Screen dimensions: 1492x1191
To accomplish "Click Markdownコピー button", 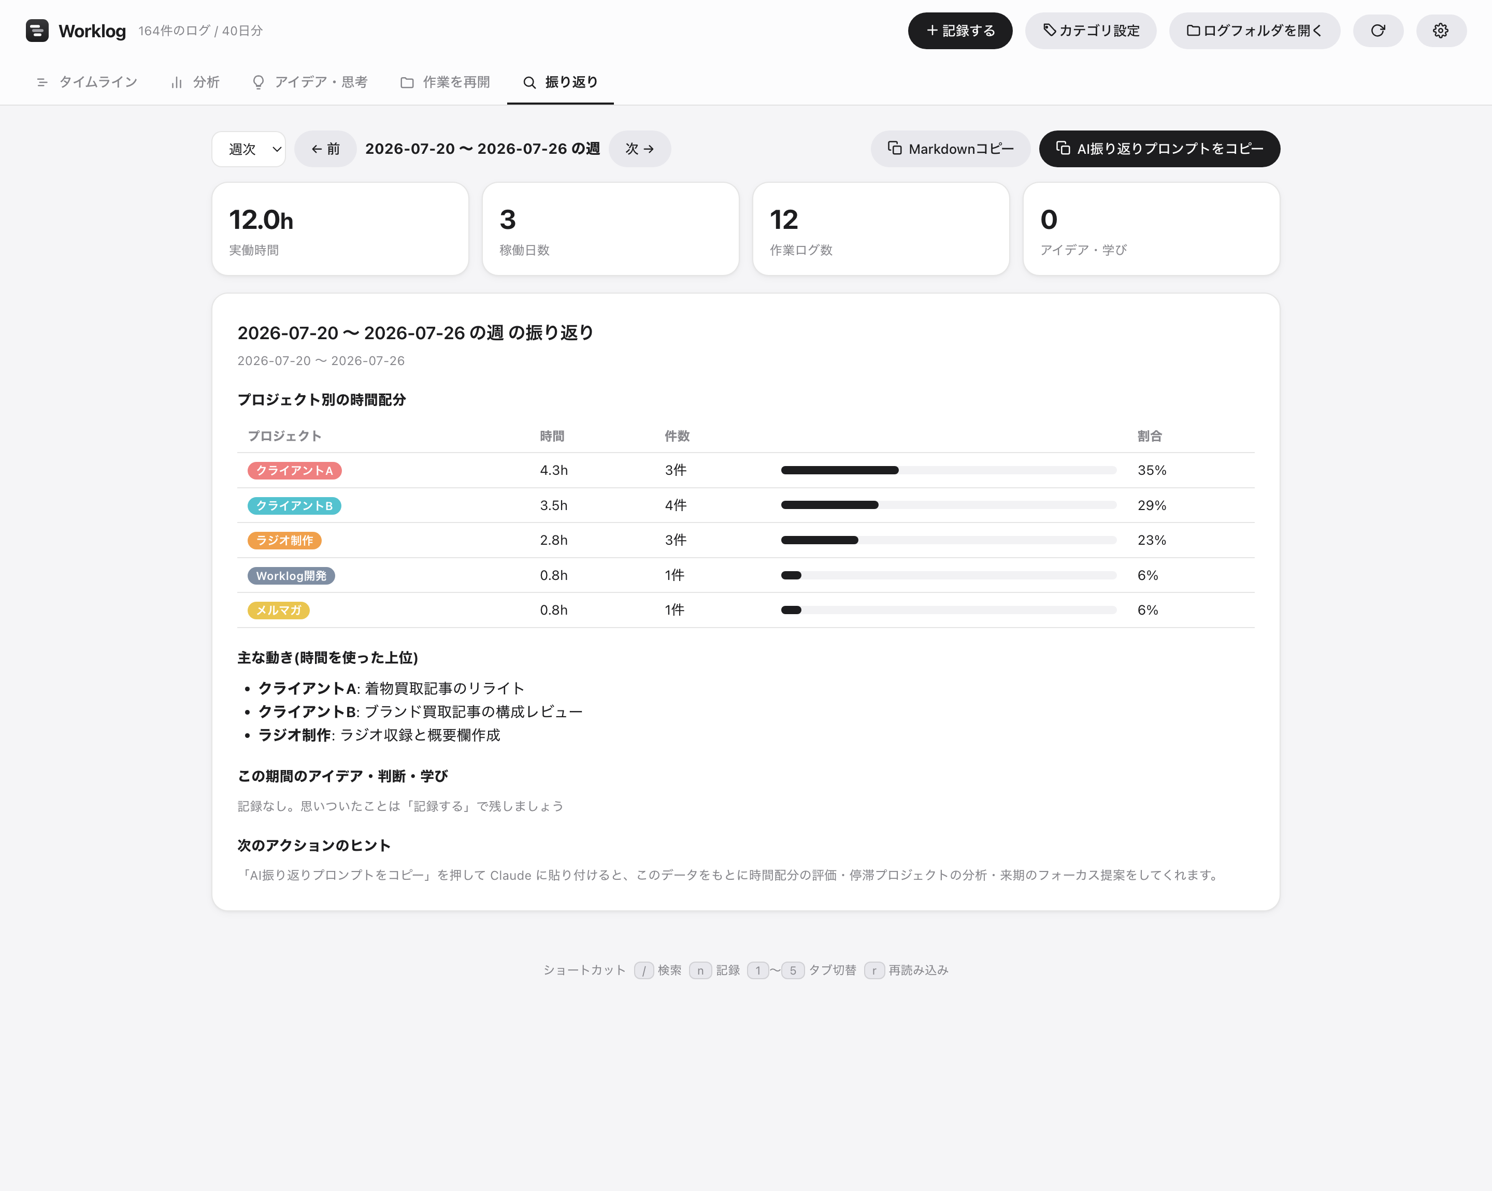I will click(950, 149).
